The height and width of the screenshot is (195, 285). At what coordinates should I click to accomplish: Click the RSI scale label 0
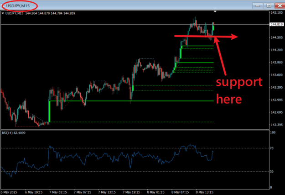[271, 188]
